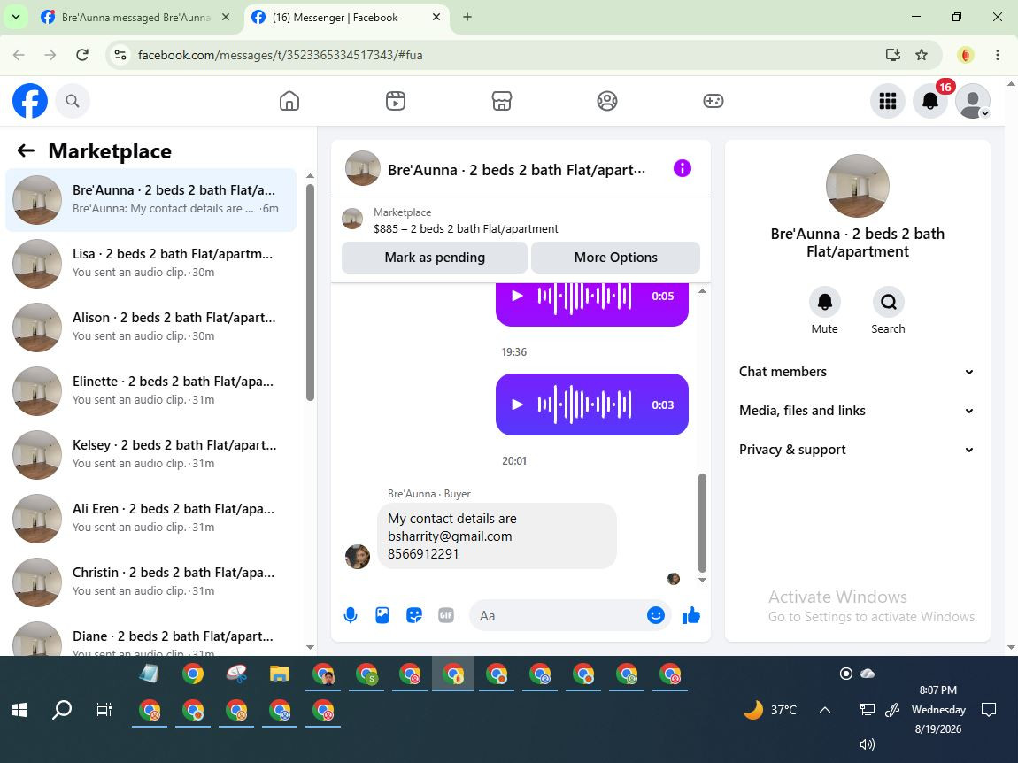The width and height of the screenshot is (1018, 763).
Task: Open Windows Start menu
Action: [19, 710]
